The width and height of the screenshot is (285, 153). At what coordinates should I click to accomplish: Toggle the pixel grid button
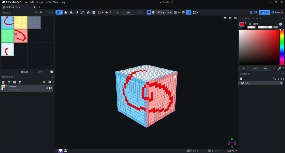coord(189,13)
